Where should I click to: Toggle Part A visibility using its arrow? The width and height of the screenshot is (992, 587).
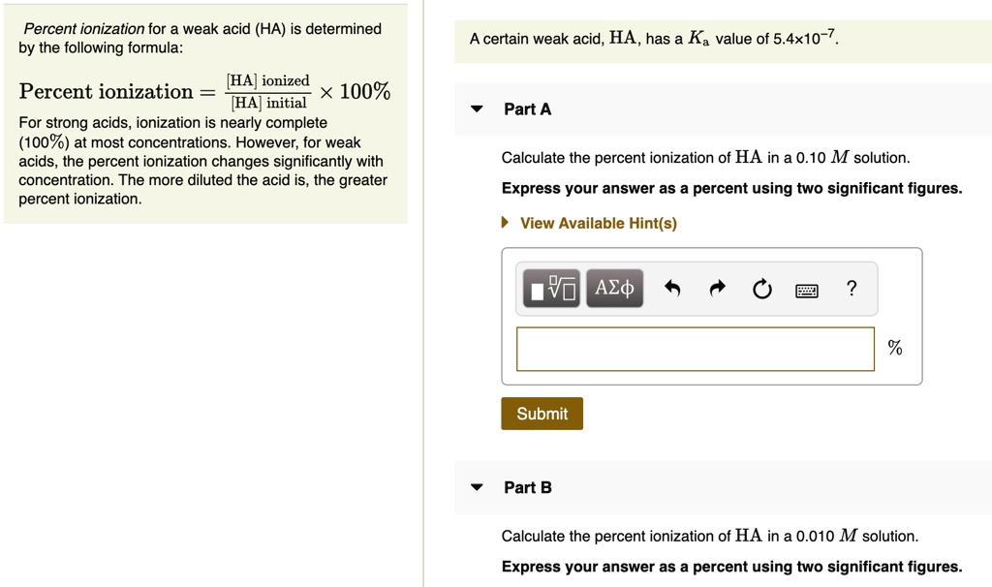477,109
